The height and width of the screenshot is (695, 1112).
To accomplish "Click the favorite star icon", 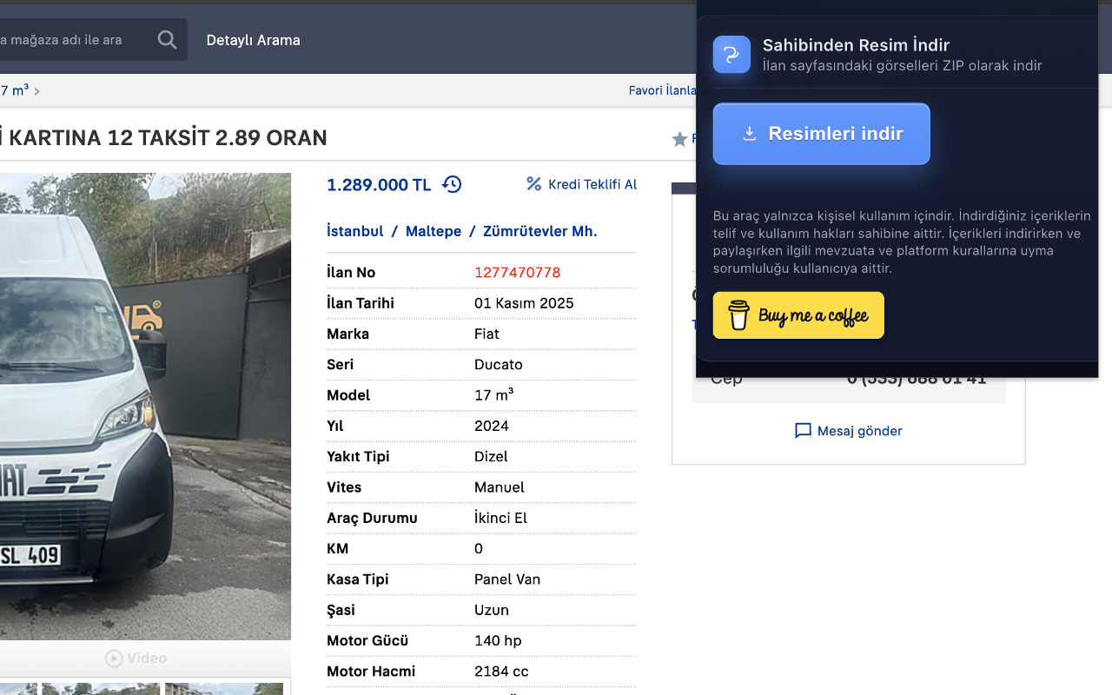I will (x=679, y=139).
